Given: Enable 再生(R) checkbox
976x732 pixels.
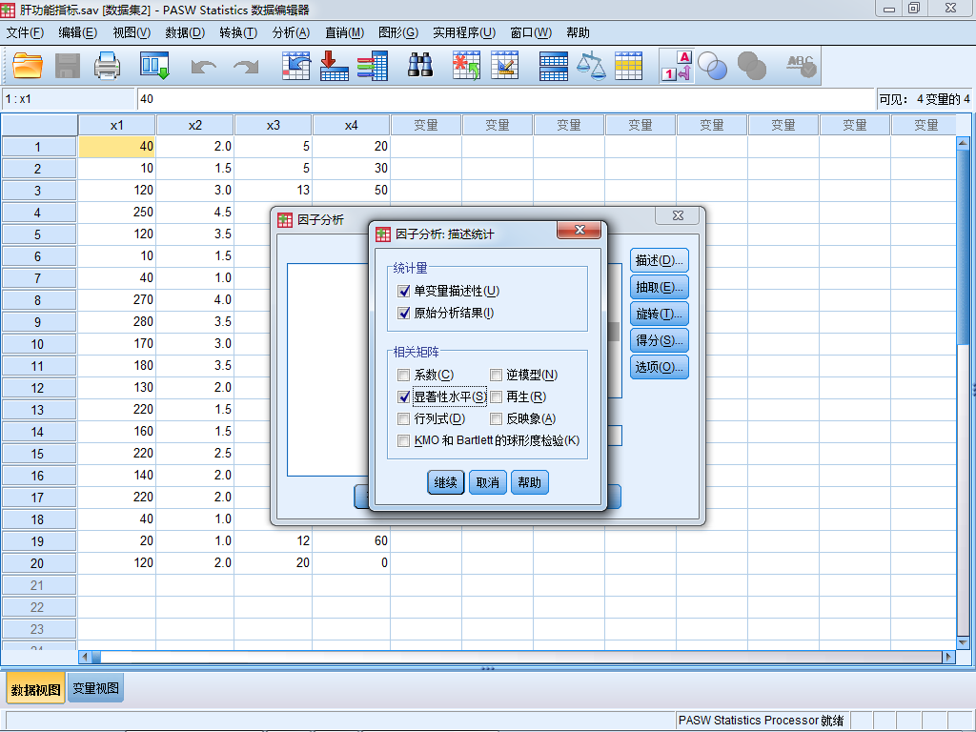Looking at the screenshot, I should pos(496,396).
